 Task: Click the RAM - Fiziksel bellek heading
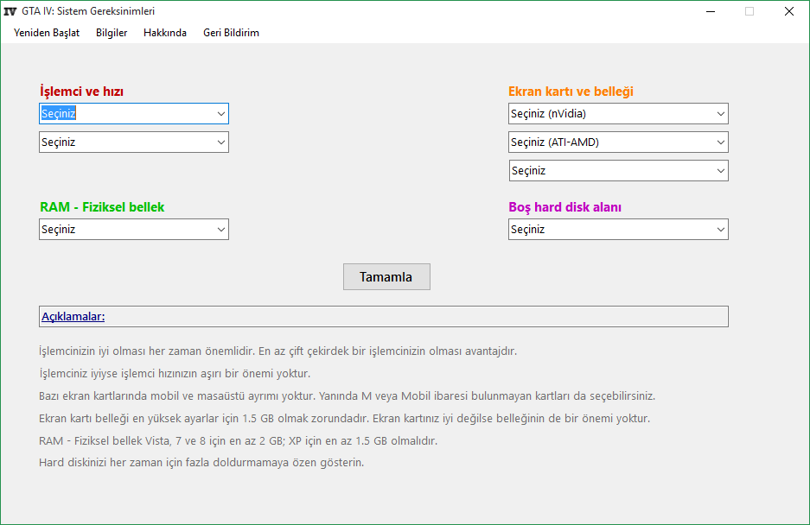pos(102,207)
